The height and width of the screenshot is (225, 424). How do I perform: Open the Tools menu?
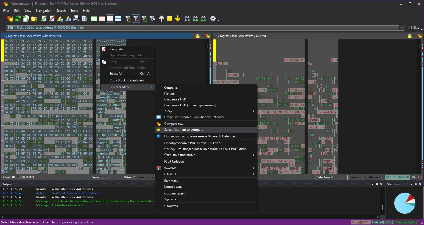(74, 11)
